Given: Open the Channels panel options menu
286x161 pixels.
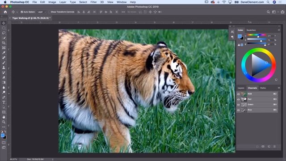Looking at the screenshot, I should (279, 88).
